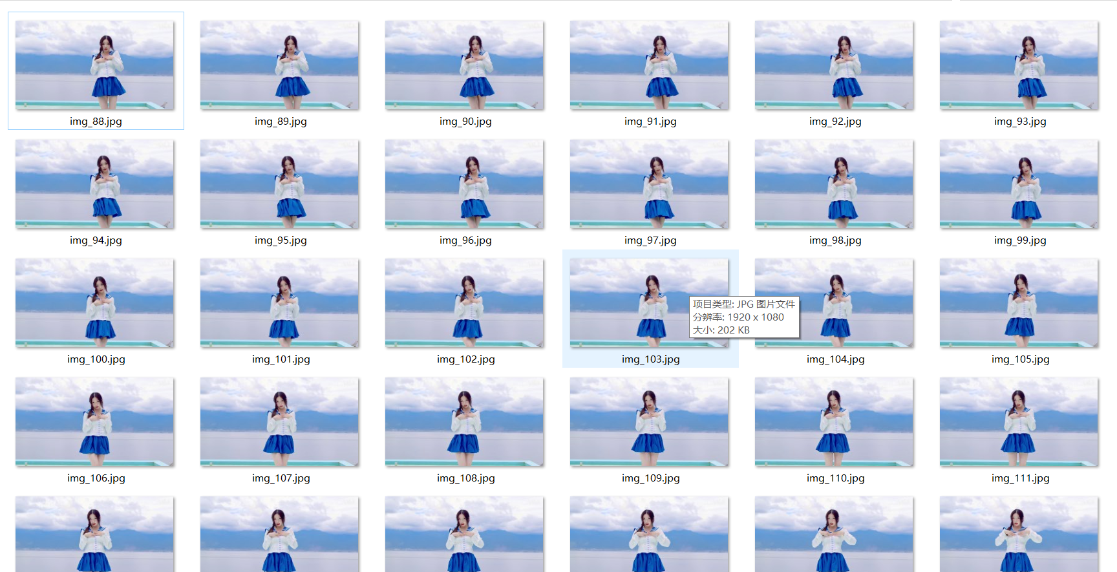Click the img_98.jpg thumbnail picture
The image size is (1117, 572).
point(834,184)
